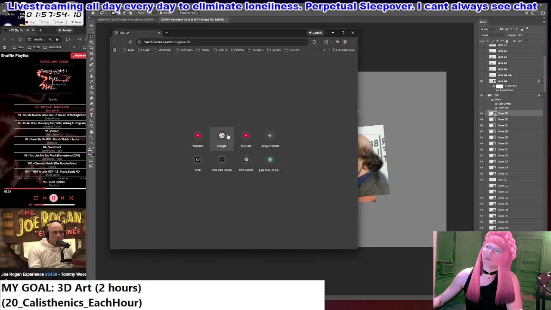551x310 pixels.
Task: Enable repeat in the music player
Action: point(36,198)
